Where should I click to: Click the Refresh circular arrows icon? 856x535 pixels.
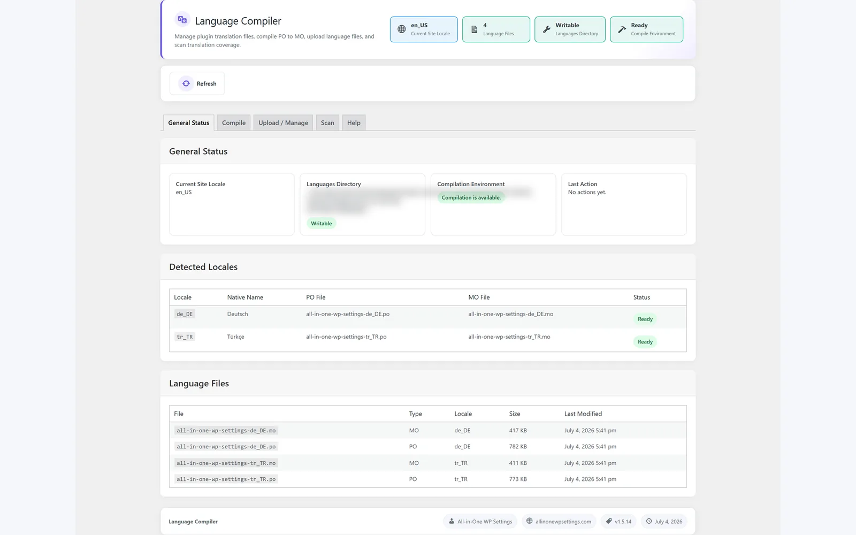click(186, 83)
